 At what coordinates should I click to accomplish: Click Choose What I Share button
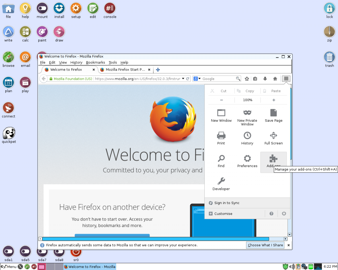pyautogui.click(x=265, y=245)
